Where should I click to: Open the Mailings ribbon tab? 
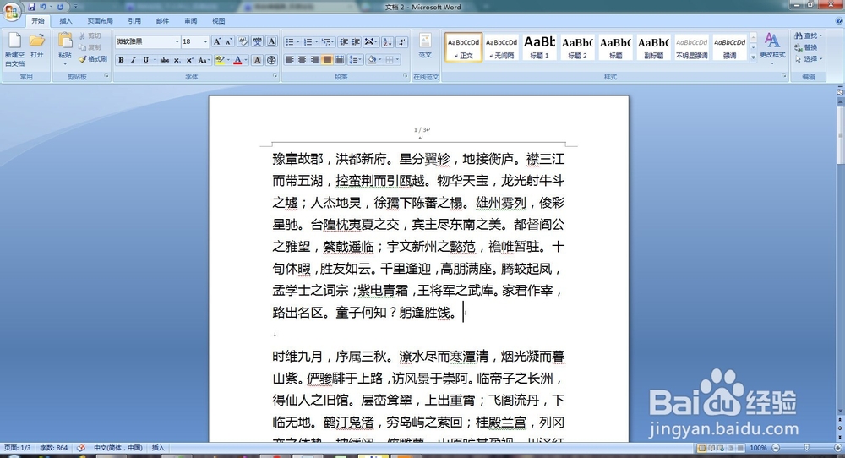162,21
